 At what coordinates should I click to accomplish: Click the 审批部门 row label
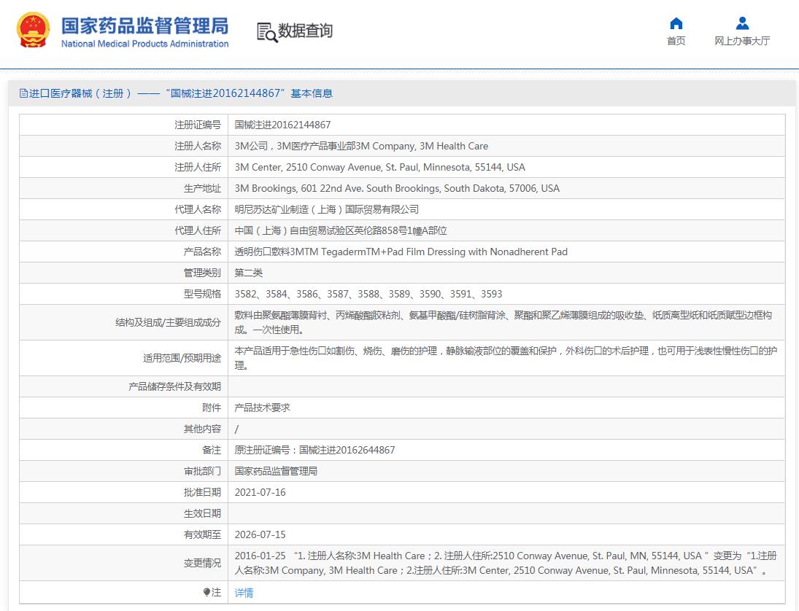point(202,472)
